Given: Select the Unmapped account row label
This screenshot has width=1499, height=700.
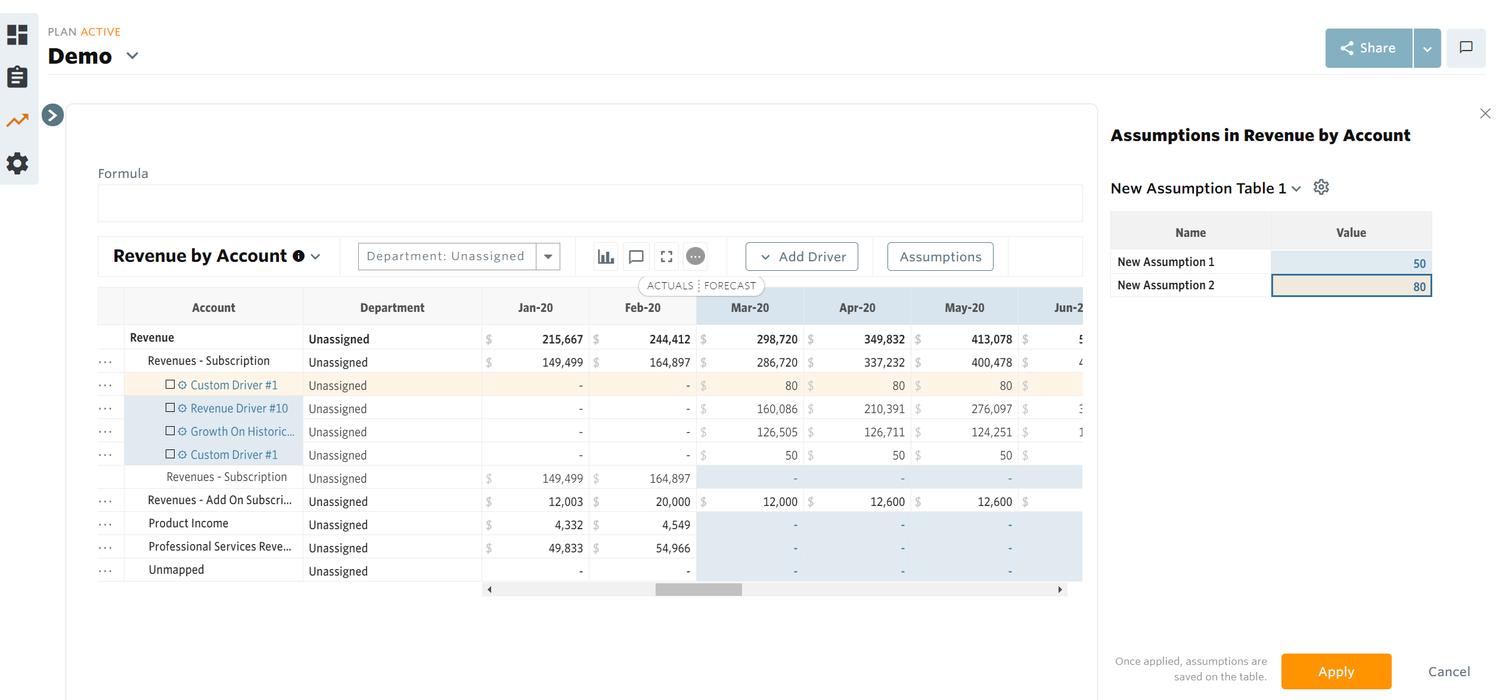Looking at the screenshot, I should 176,570.
